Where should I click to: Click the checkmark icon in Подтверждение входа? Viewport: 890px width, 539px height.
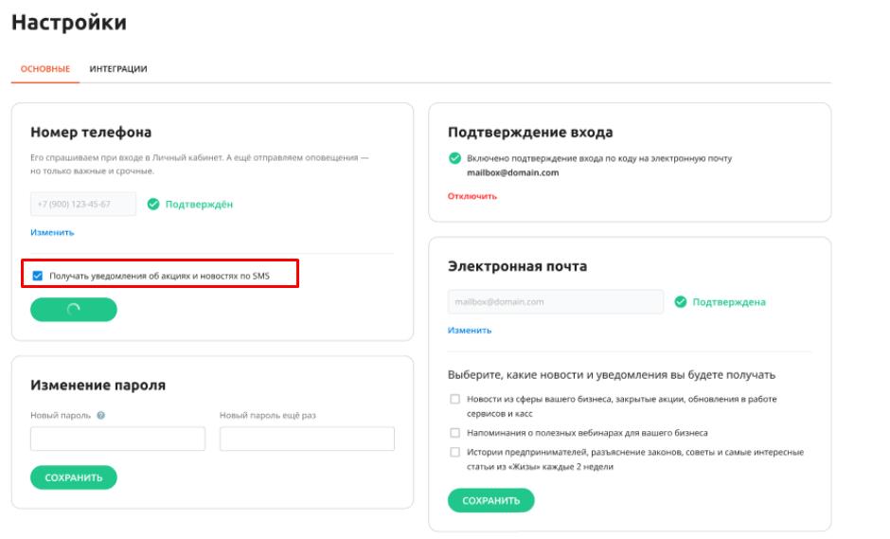[454, 158]
